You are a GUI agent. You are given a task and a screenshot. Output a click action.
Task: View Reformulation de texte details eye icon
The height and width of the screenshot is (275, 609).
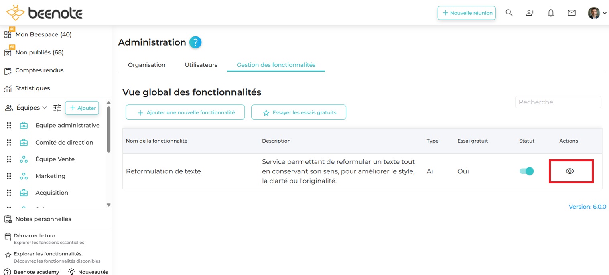(x=570, y=171)
